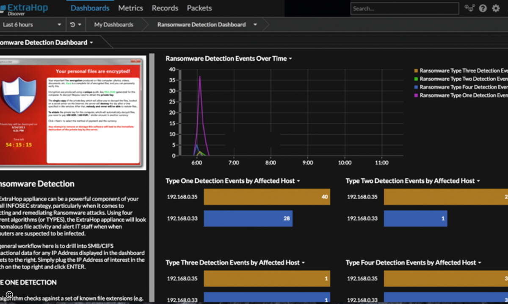Click 192.168.0.33 in Type Two chart

[362, 219]
